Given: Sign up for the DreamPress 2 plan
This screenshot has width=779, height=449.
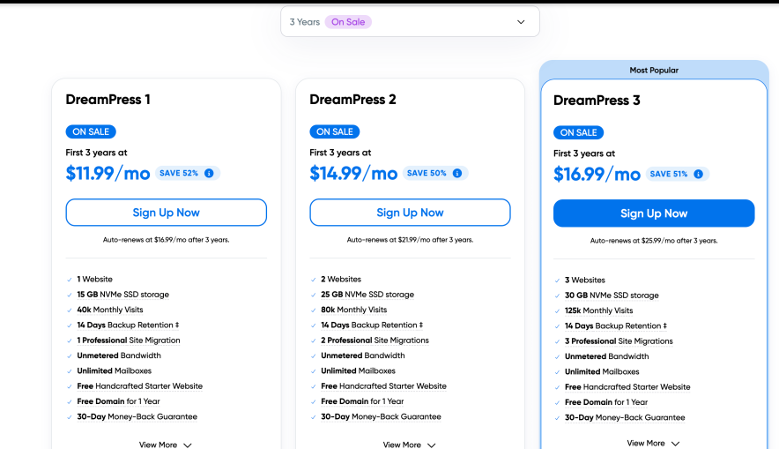Looking at the screenshot, I should click(x=410, y=213).
